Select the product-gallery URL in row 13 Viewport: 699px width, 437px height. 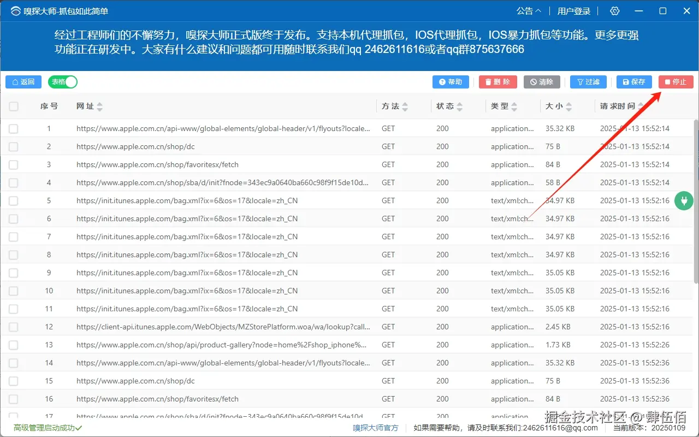[221, 345]
